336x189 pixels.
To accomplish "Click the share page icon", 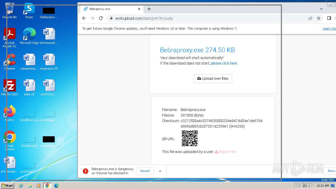I will tap(310, 18).
